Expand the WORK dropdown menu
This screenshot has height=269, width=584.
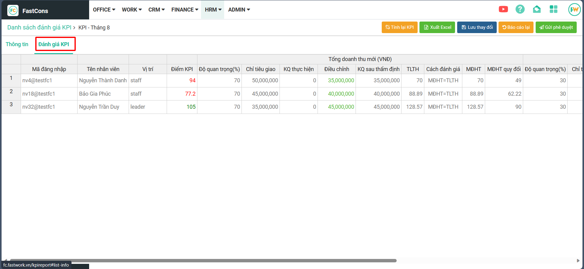point(132,10)
